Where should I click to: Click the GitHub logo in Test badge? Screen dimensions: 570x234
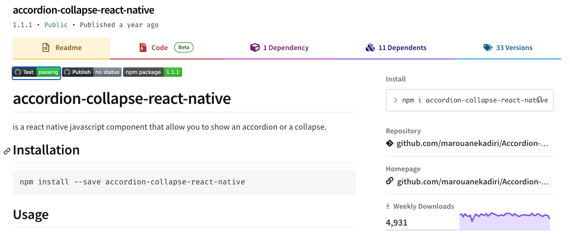point(18,72)
